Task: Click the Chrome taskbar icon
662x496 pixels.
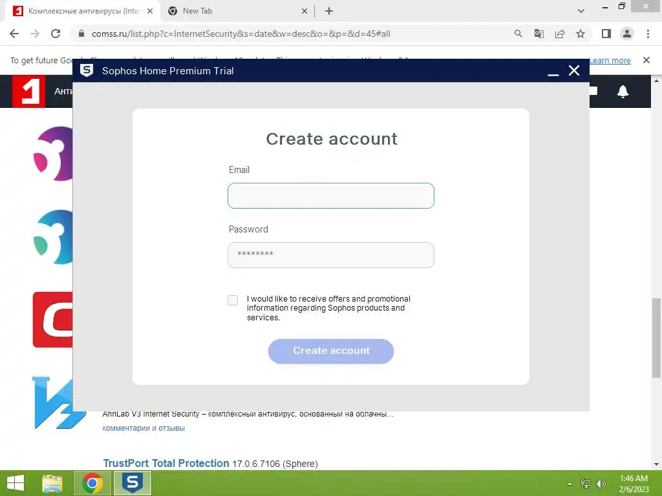Action: coord(92,483)
